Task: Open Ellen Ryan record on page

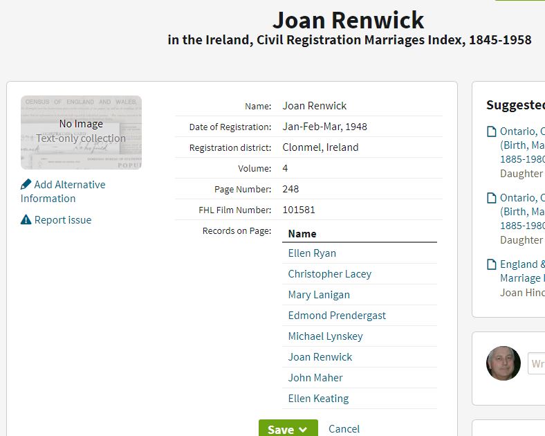Action: coord(312,253)
